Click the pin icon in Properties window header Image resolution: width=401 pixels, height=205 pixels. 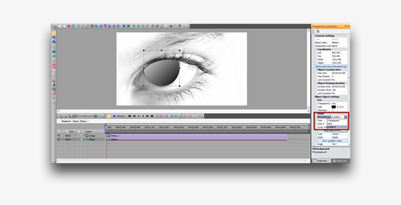pyautogui.click(x=346, y=26)
